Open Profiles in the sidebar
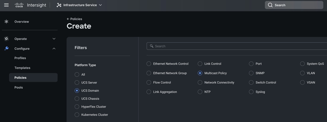 [x=20, y=58]
